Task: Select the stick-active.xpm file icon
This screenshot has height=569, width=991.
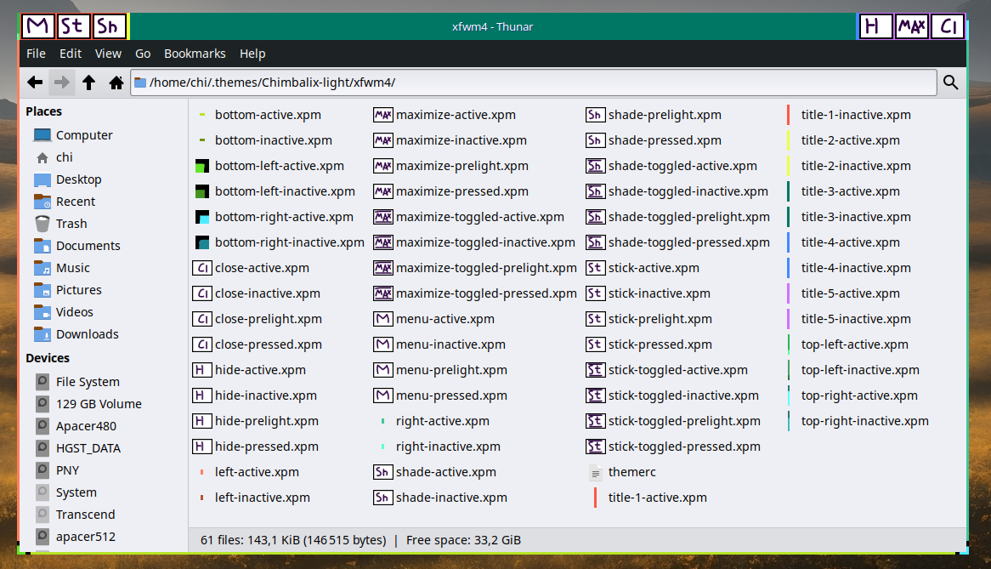Action: click(x=595, y=268)
